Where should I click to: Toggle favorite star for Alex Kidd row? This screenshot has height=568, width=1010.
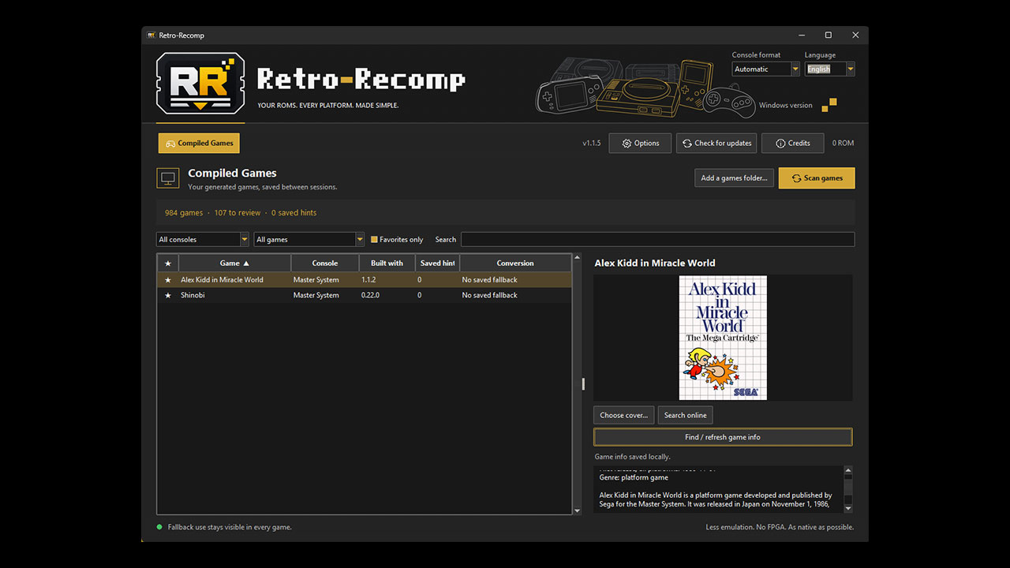tap(167, 280)
